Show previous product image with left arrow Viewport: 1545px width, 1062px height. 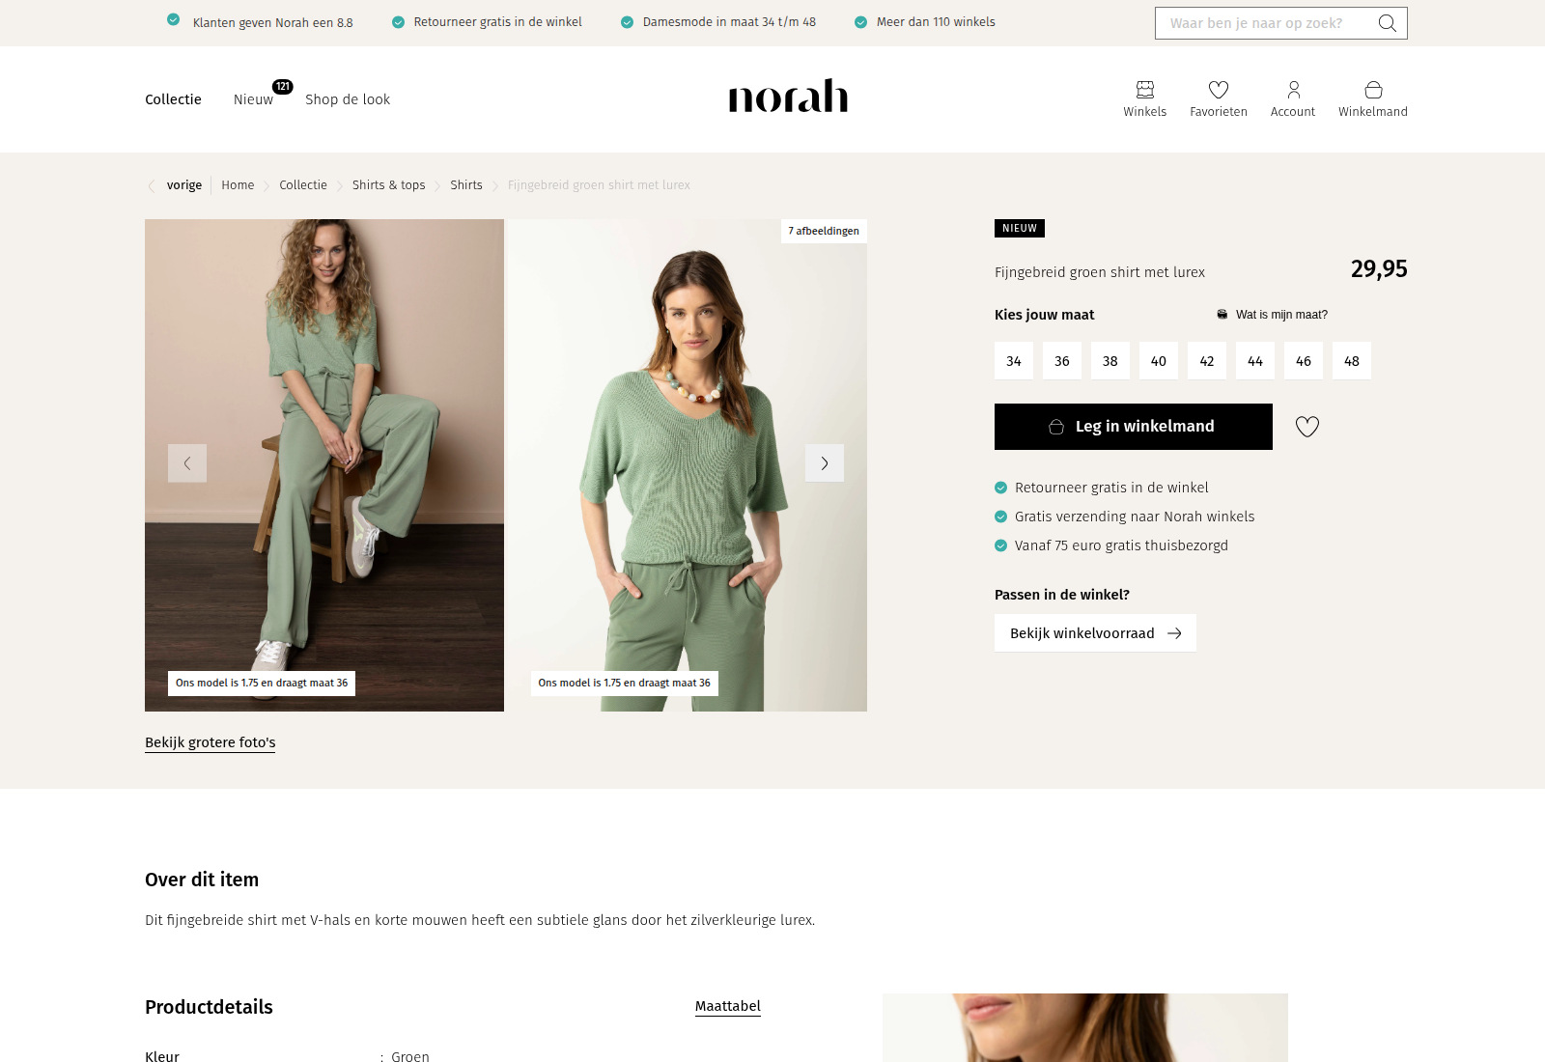[x=187, y=463]
